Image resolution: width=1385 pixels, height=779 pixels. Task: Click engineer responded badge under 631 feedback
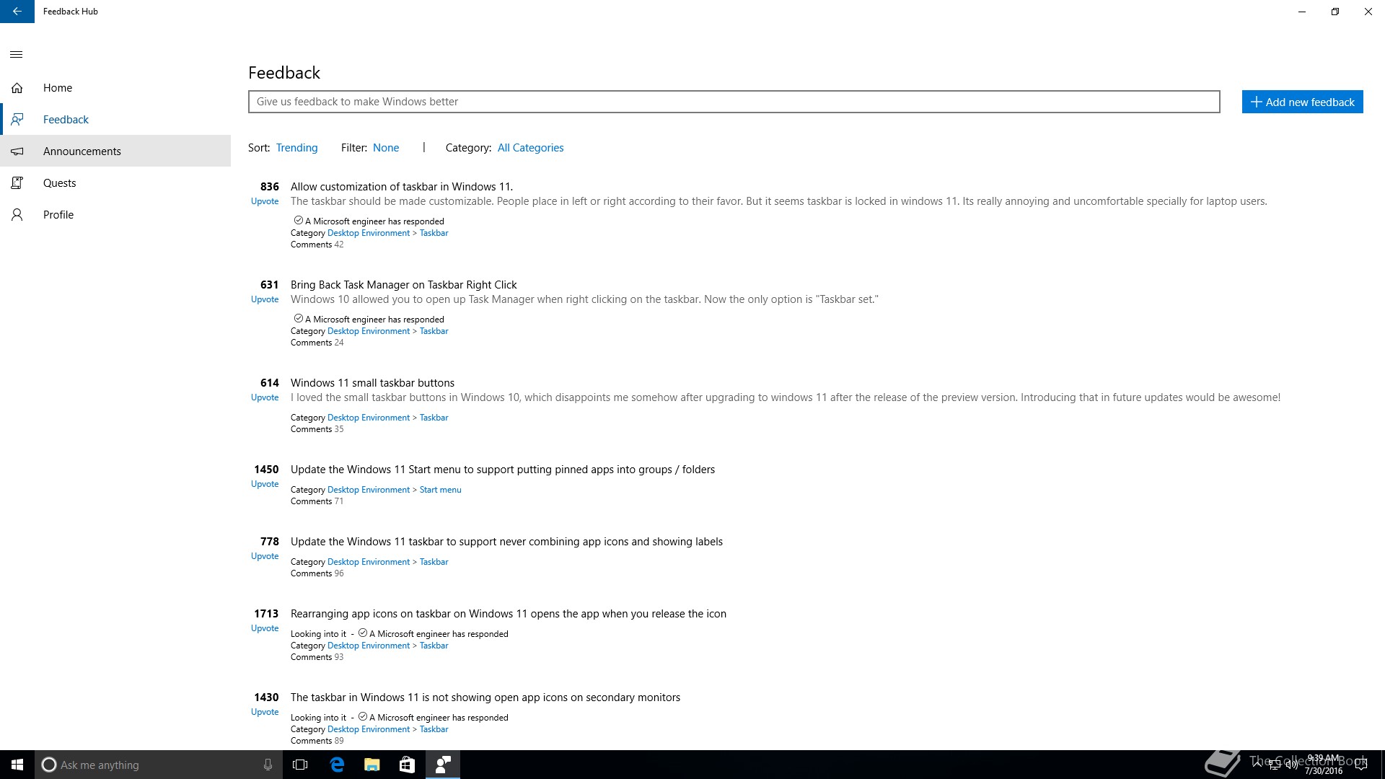pyautogui.click(x=369, y=319)
